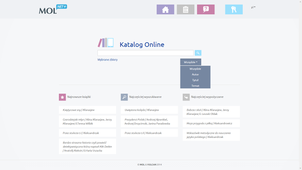
Task: Open the home page icon
Action: pos(165,9)
